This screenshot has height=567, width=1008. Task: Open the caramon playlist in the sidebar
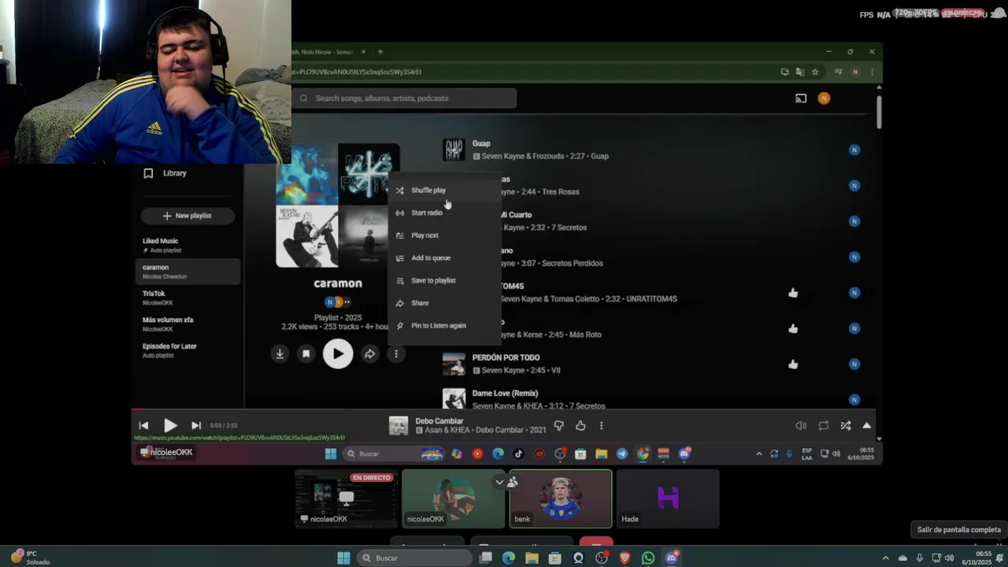[x=187, y=272]
